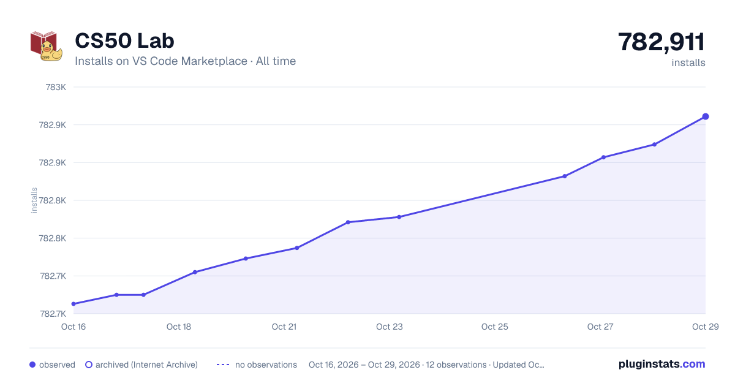Select the large final data point at Oct 29
This screenshot has height=386, width=735.
706,116
